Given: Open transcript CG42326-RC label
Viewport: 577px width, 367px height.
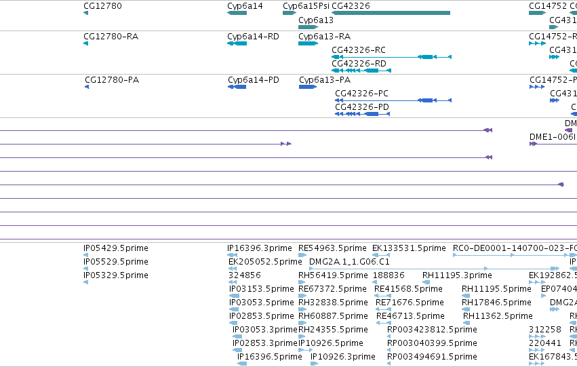Looking at the screenshot, I should tap(359, 50).
